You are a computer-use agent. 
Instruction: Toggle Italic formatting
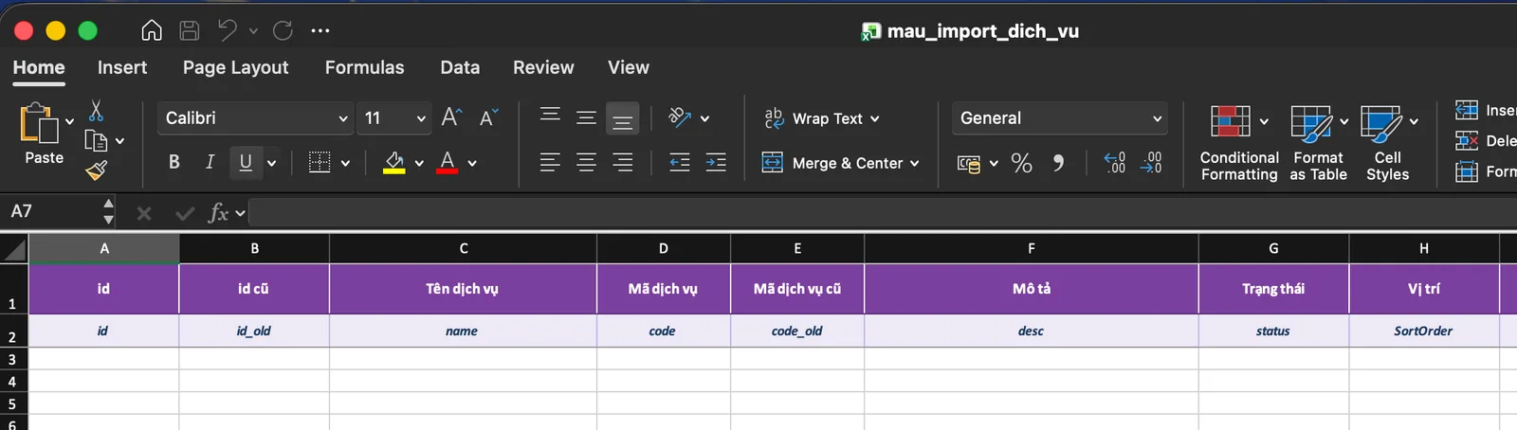(x=210, y=162)
